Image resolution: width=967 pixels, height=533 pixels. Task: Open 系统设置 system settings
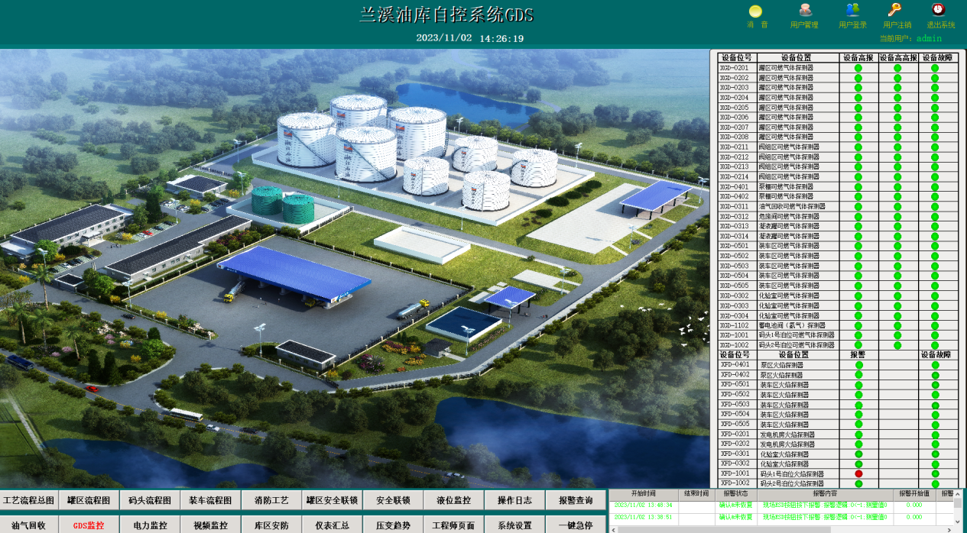[514, 525]
